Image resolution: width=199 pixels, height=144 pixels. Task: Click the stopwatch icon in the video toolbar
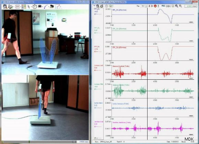(x=35, y=6)
